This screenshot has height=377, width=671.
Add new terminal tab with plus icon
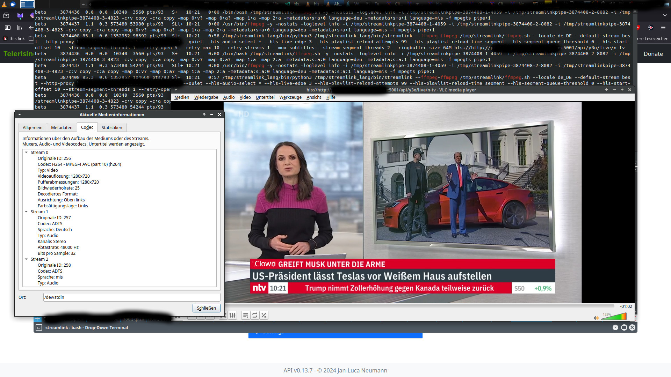pyautogui.click(x=37, y=319)
